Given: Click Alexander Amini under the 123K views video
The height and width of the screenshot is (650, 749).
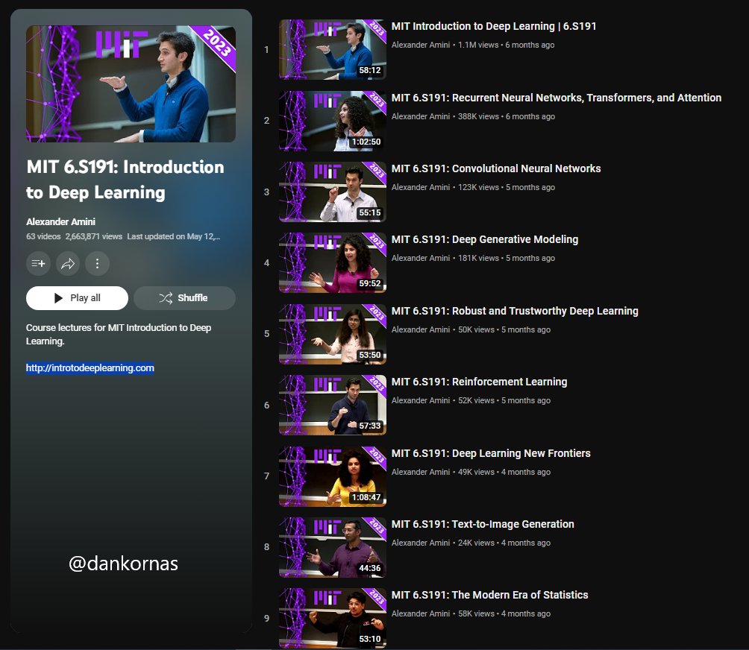Looking at the screenshot, I should (x=420, y=187).
